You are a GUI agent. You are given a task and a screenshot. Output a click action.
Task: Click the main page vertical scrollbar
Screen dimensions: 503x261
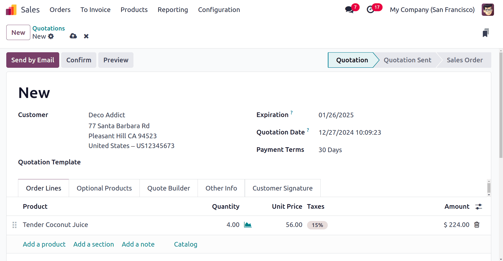pos(501,105)
